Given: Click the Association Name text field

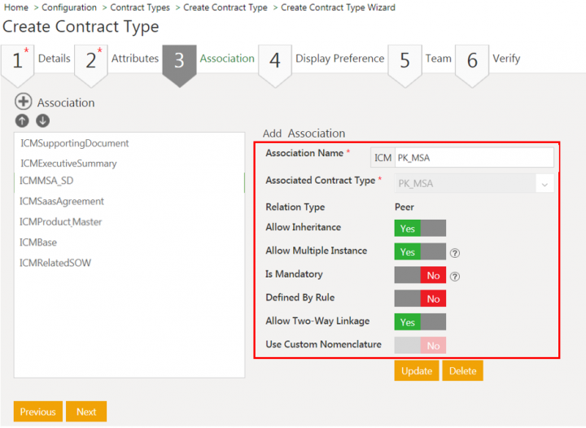Looking at the screenshot, I should (472, 158).
